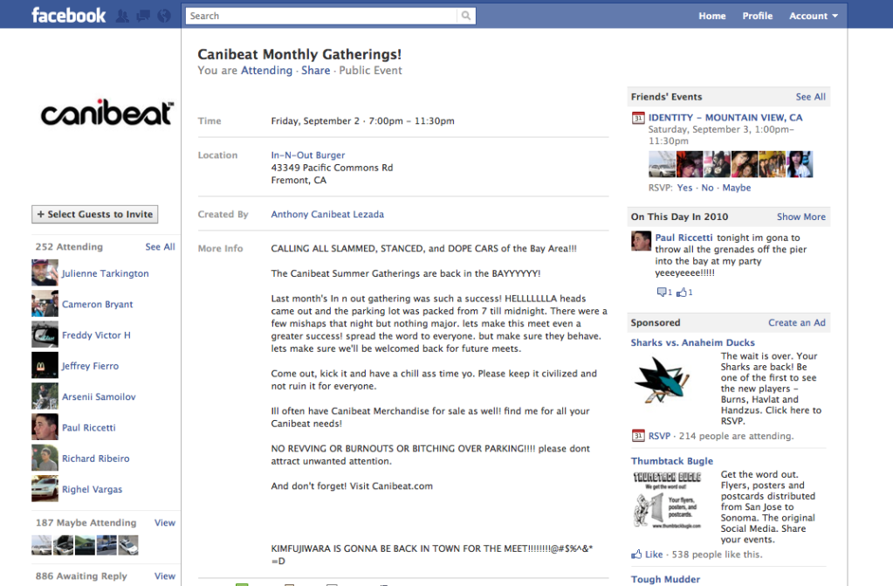
Task: Click Paul Riccetti's name in On This Day
Action: pos(683,238)
